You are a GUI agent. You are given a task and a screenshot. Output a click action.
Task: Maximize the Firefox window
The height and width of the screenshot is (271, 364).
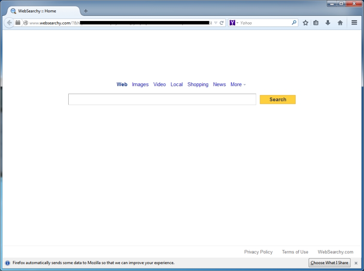(x=341, y=3)
